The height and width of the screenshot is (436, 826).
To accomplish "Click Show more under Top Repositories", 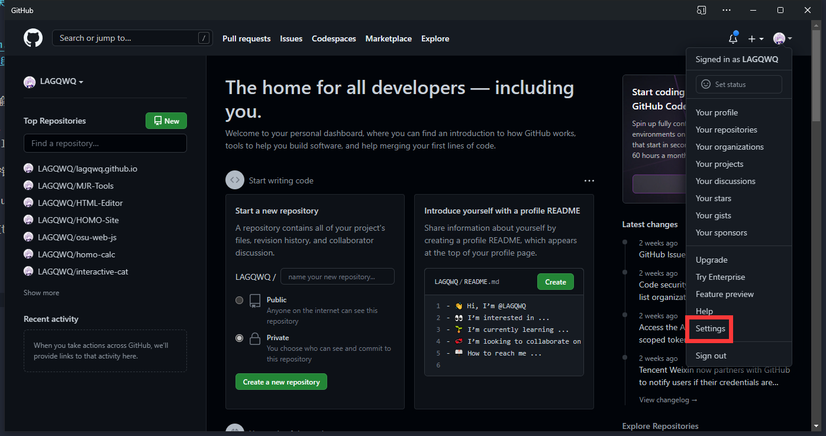I will tap(41, 293).
